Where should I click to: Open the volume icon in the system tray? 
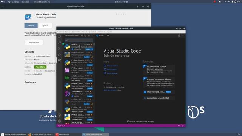229,2
